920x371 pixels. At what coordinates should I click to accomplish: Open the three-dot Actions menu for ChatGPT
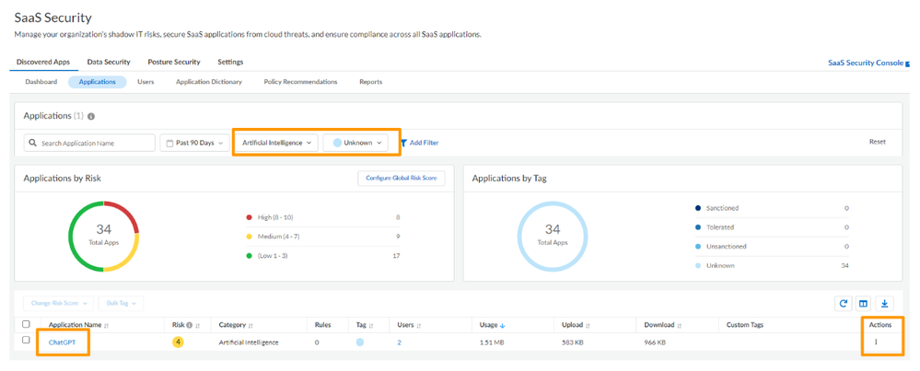point(876,342)
